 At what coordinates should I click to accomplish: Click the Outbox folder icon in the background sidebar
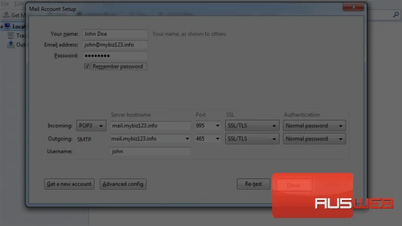pos(11,44)
